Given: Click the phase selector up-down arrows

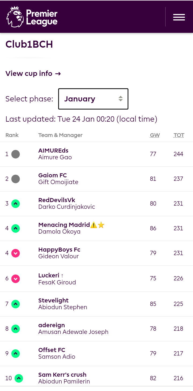Looking at the screenshot, I should [x=121, y=99].
